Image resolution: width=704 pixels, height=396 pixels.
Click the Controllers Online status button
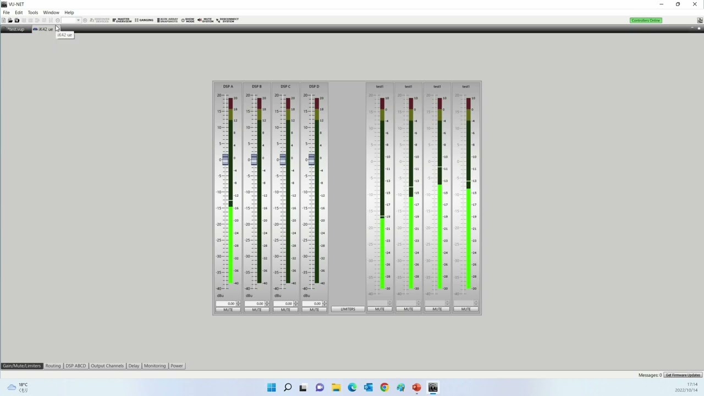pos(646,20)
